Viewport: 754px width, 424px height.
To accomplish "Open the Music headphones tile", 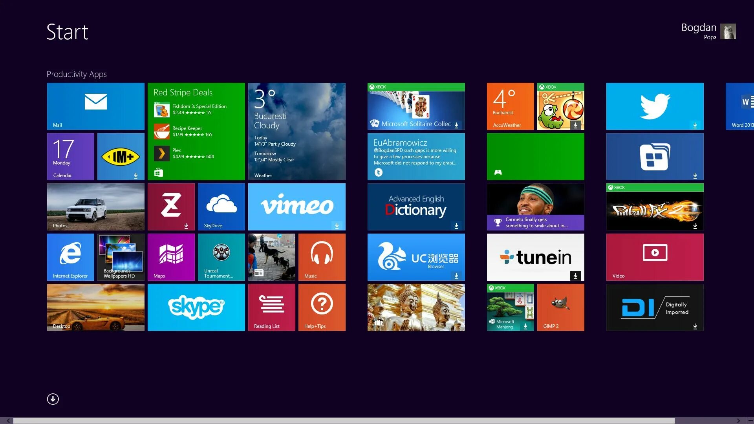I will click(322, 257).
